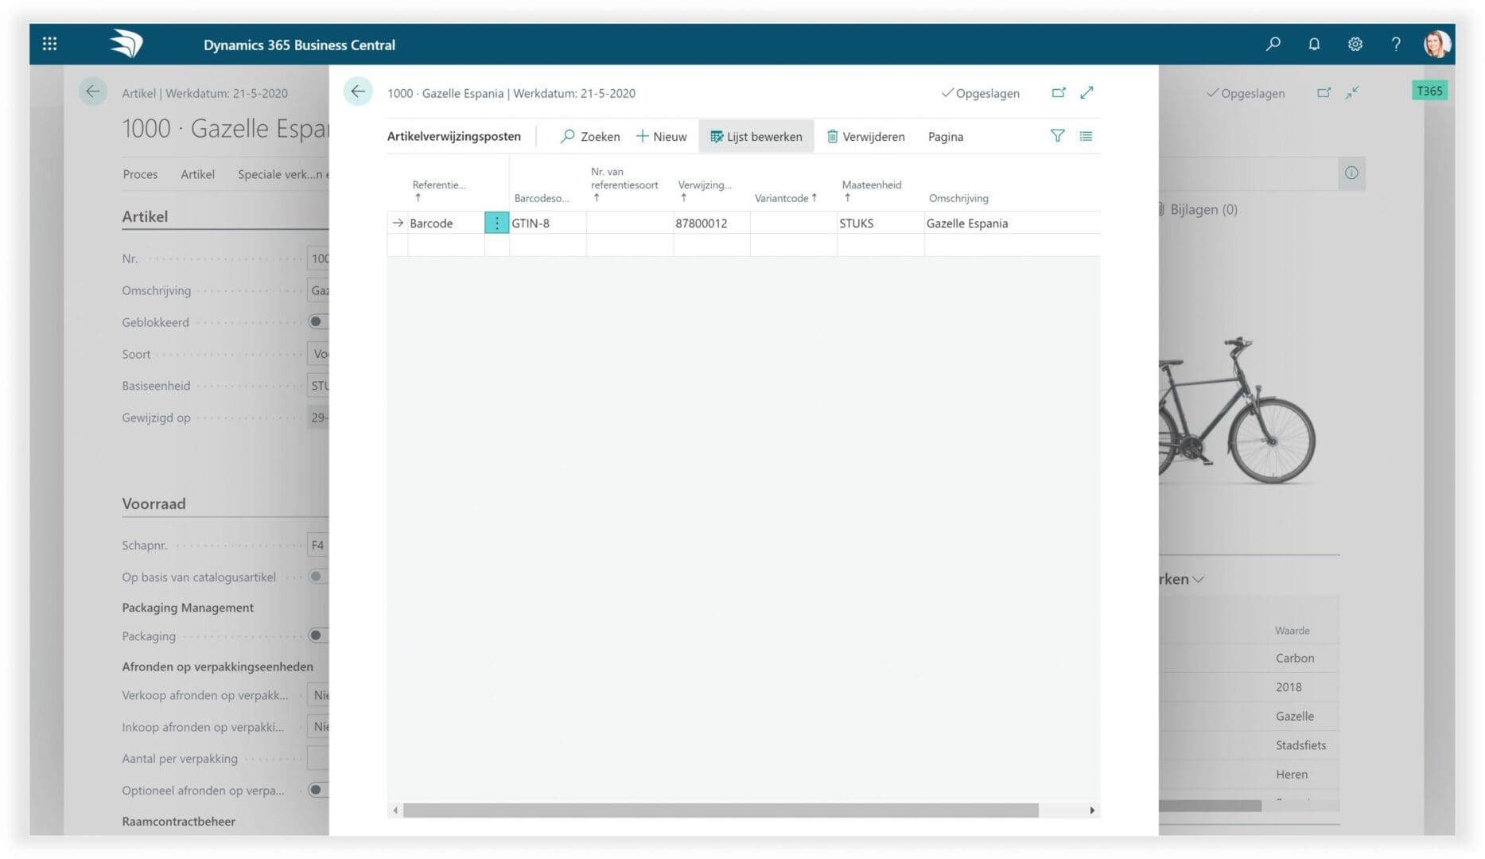
Task: Click the Barcodeso... column header
Action: click(542, 198)
